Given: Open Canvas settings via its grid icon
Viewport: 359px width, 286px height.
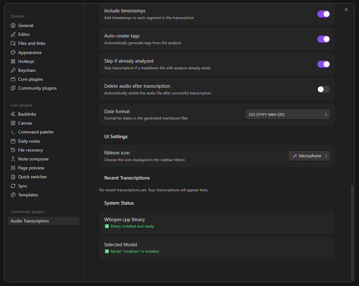Looking at the screenshot, I should [x=13, y=123].
